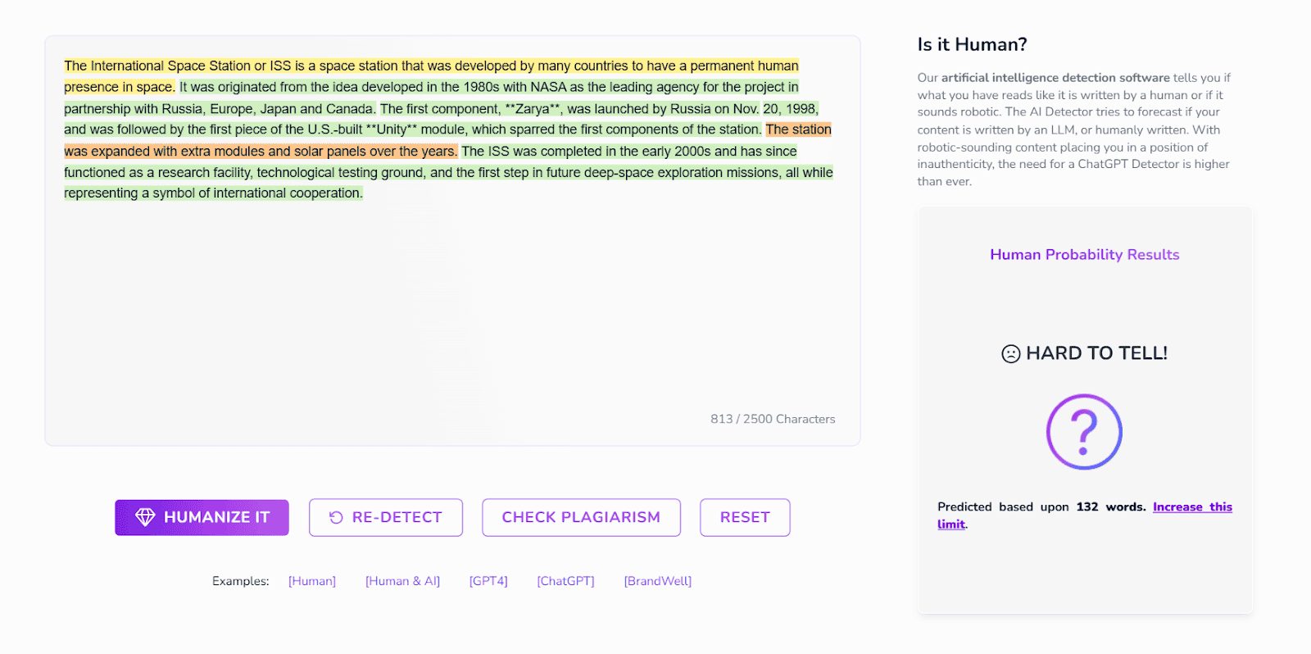The height and width of the screenshot is (654, 1311).
Task: Click the yellow-highlighted first sentence
Action: tap(431, 66)
